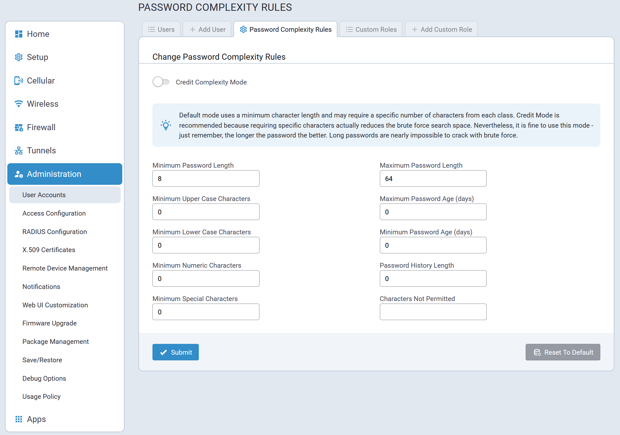The width and height of the screenshot is (620, 435).
Task: Open the Users tab
Action: pos(161,30)
